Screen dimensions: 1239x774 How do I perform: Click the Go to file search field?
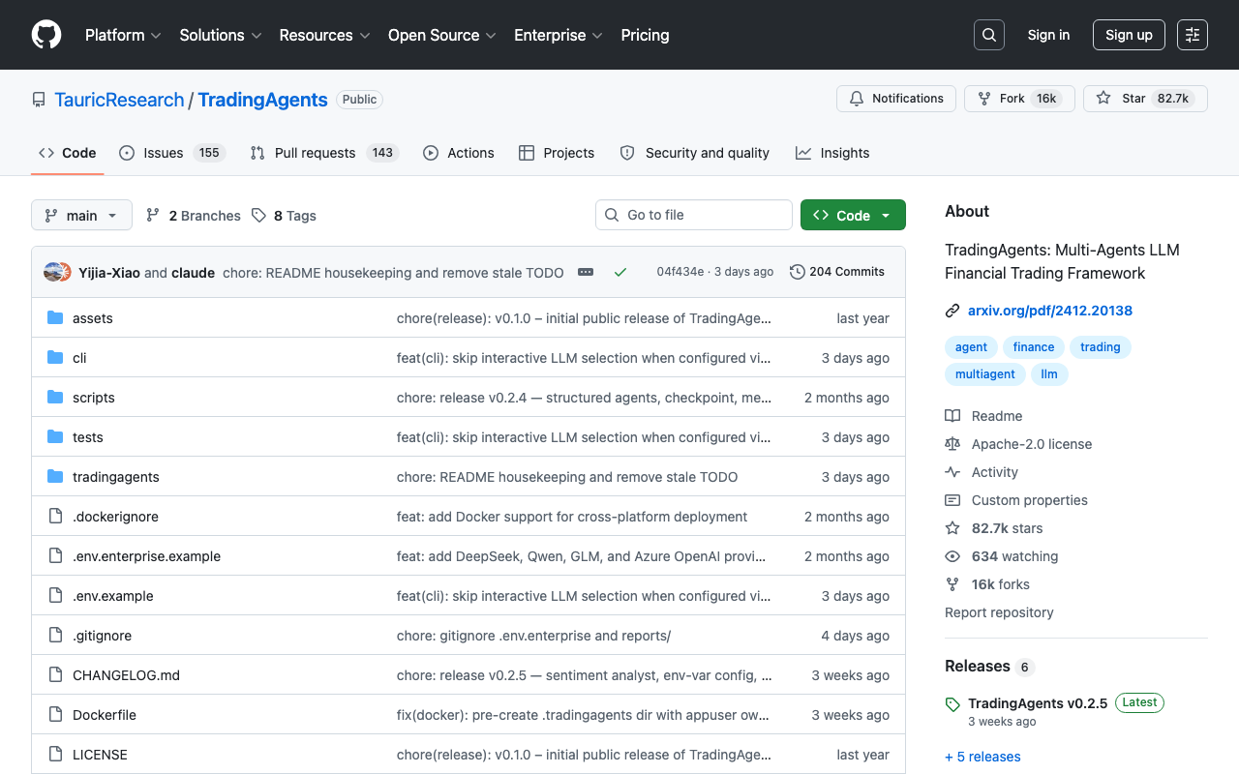[x=694, y=215]
